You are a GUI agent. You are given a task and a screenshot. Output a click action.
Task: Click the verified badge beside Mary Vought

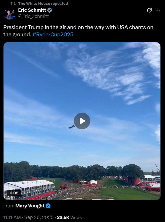(48, 206)
